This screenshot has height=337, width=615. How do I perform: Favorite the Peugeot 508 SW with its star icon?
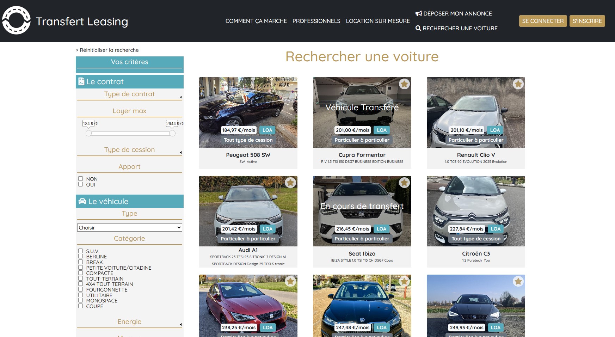click(291, 84)
